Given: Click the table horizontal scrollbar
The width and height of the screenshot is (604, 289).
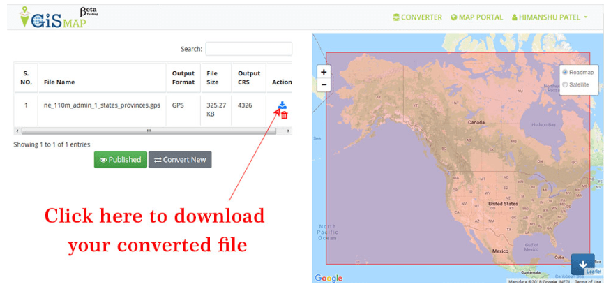Looking at the screenshot, I should tap(149, 131).
